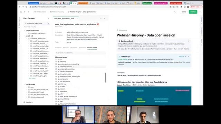Collapse the Takeaways block
Viewport: 221px width, 124px height.
point(189,56)
